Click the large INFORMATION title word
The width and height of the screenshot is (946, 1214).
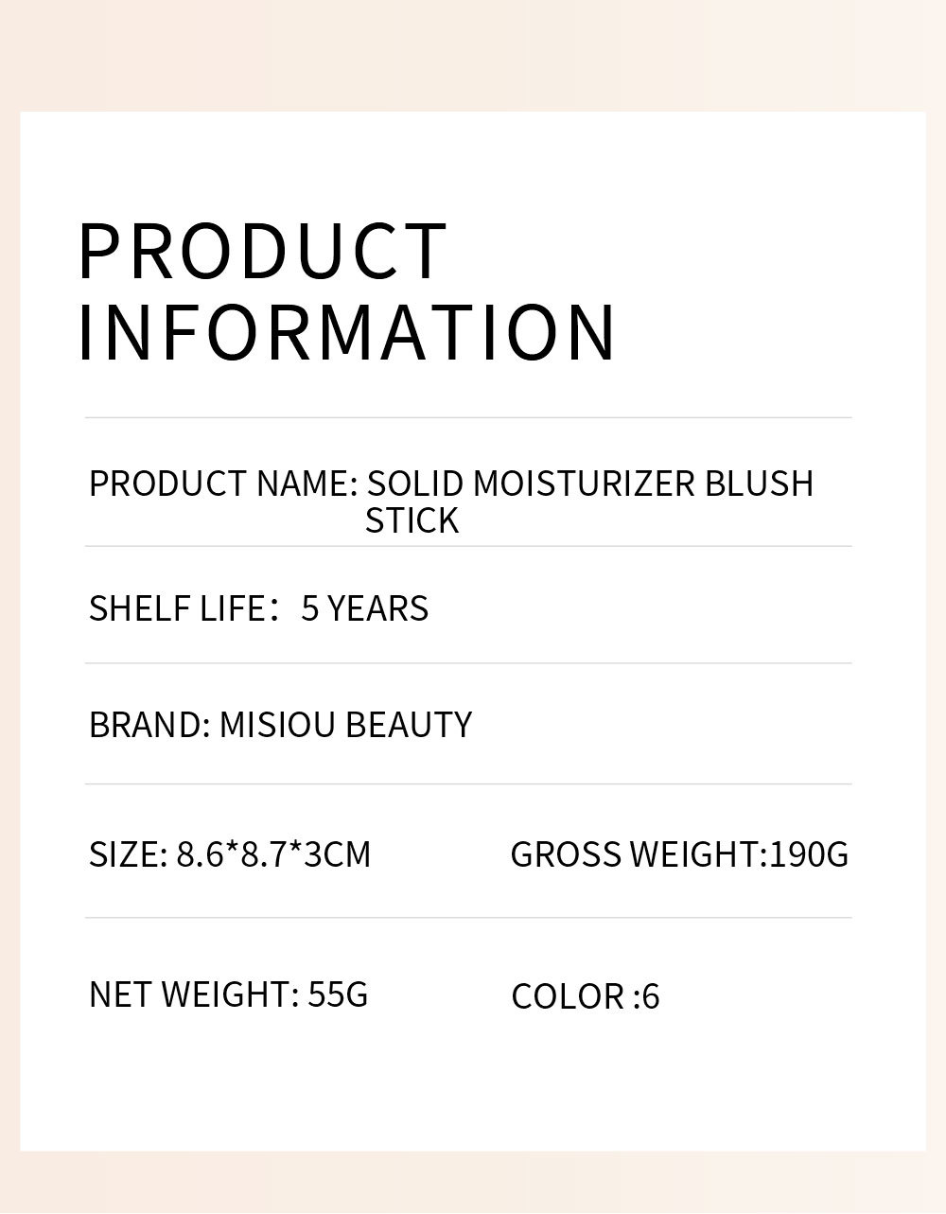346,332
